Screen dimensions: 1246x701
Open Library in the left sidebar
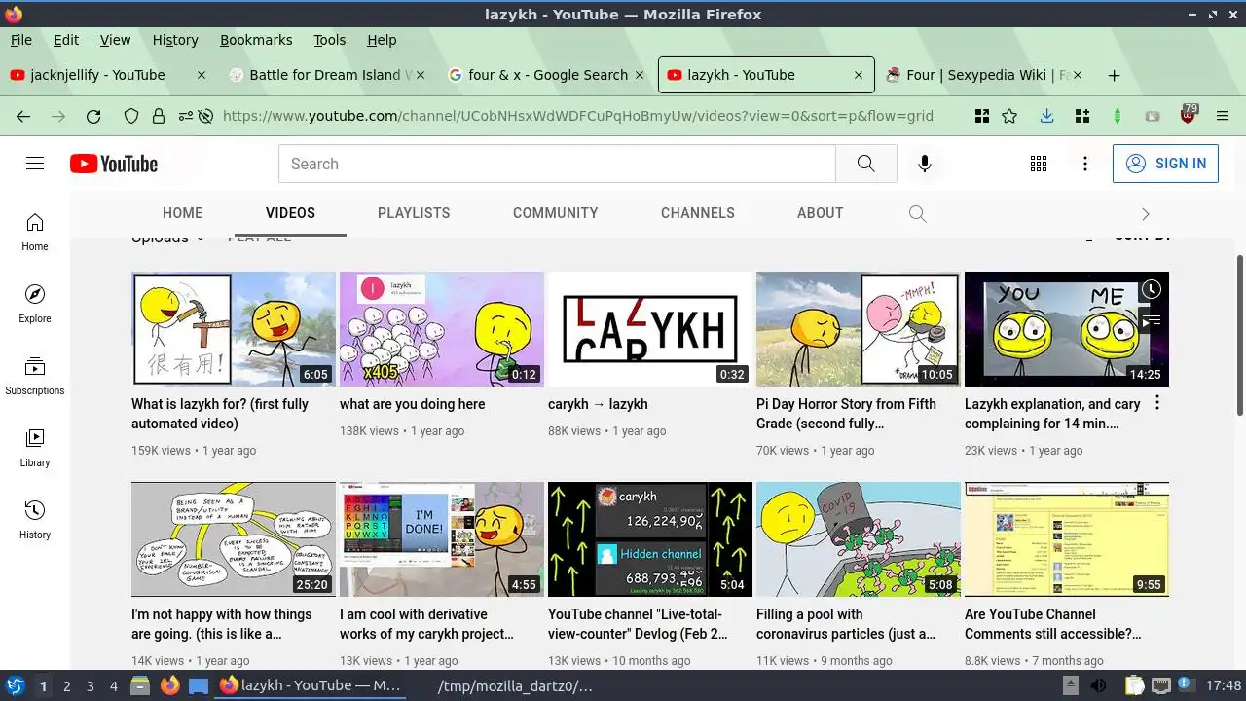[x=35, y=448]
